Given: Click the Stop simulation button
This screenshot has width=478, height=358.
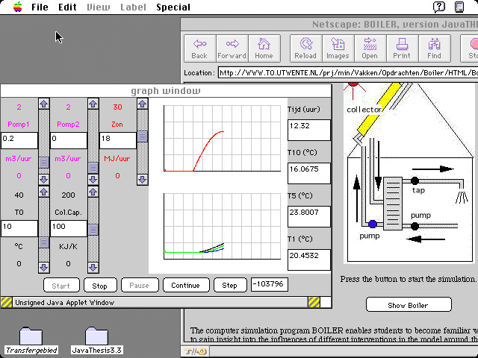Looking at the screenshot, I should point(100,285).
